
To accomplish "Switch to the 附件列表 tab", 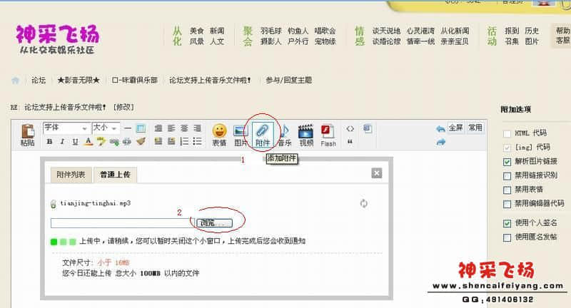I will [71, 175].
